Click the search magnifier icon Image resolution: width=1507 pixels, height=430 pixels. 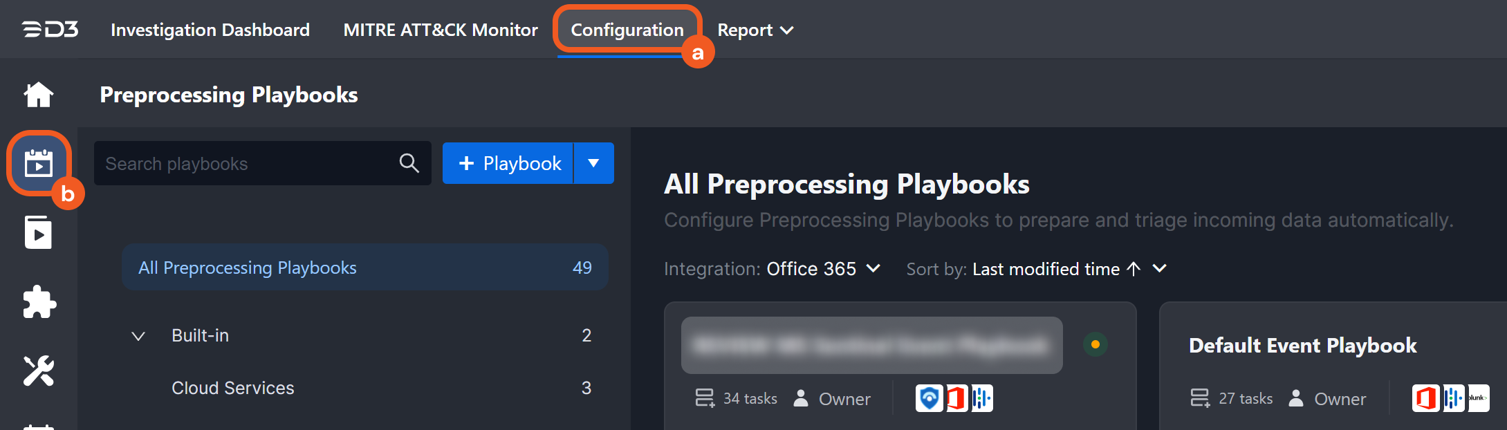(409, 163)
